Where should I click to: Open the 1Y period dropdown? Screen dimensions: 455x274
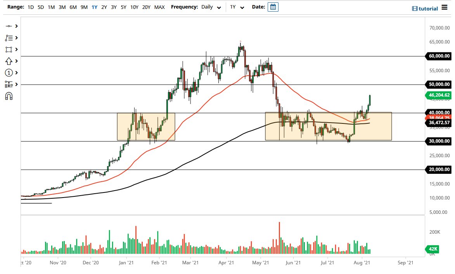[x=237, y=7]
